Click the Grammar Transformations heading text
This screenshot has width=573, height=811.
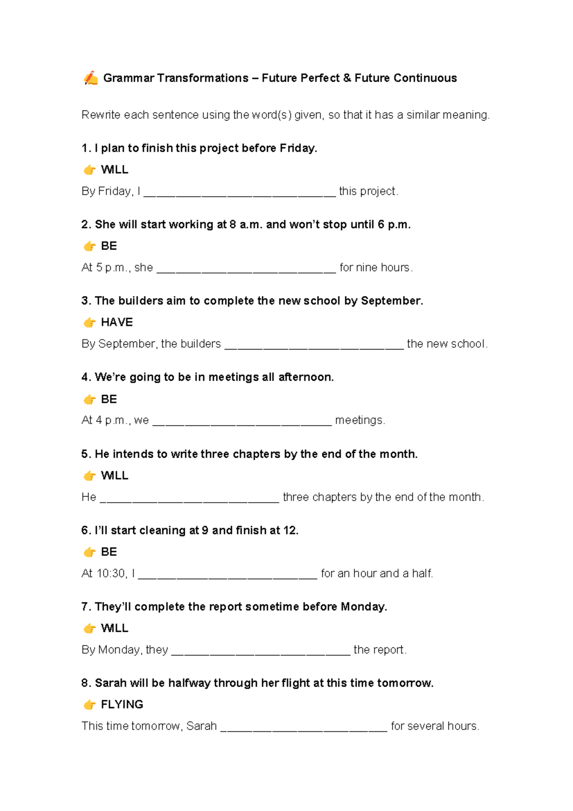280,78
